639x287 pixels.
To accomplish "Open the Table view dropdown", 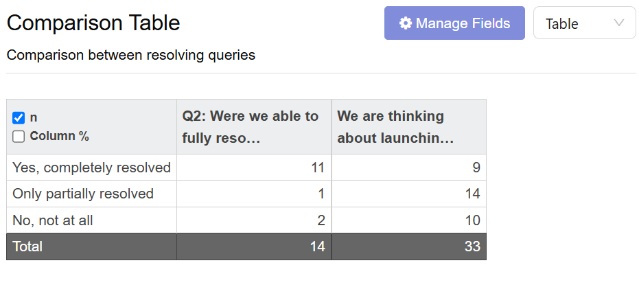I will [584, 23].
